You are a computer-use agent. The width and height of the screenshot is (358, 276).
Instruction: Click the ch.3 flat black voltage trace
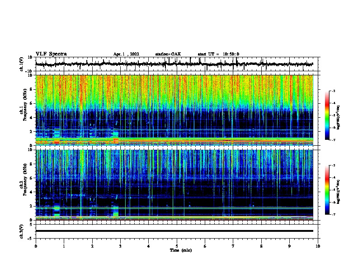pyautogui.click(x=174, y=231)
